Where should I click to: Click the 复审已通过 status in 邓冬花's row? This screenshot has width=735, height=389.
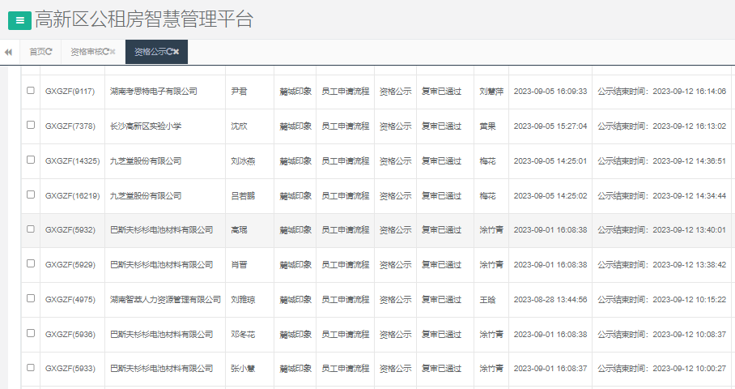[441, 334]
